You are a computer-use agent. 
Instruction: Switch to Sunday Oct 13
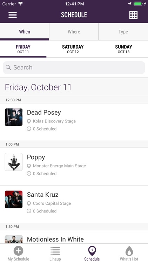coord(123,49)
